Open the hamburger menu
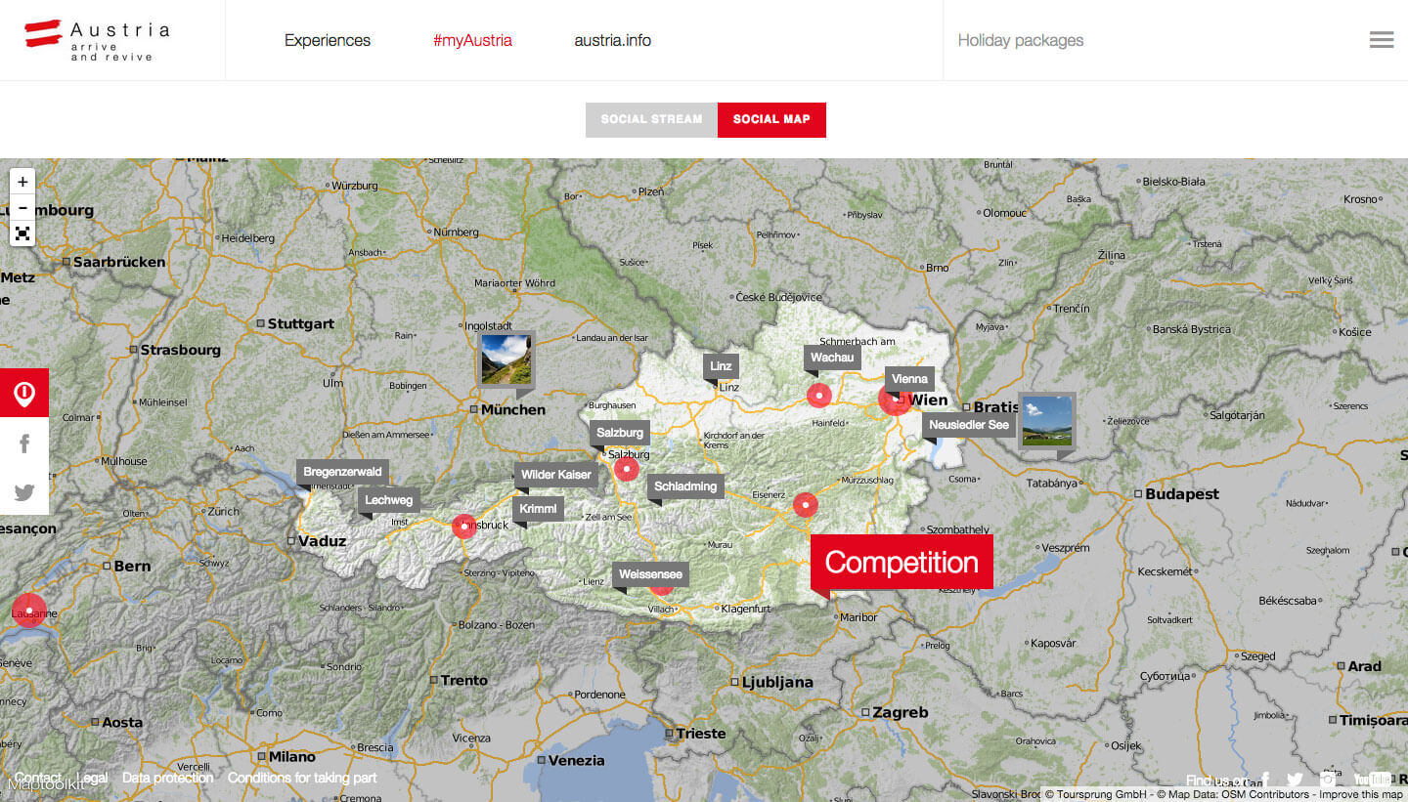Screen dimensions: 1408x802 (1381, 40)
